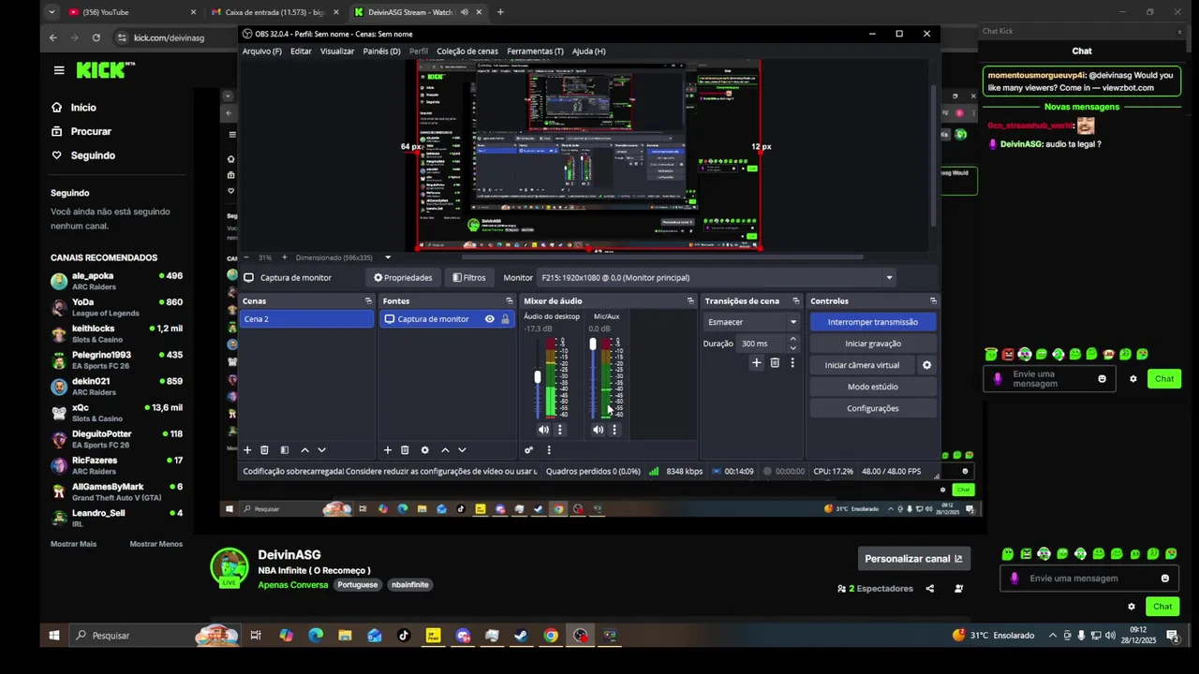Viewport: 1199px width, 674px height.
Task: Open Windows Start menu
Action: 54,636
